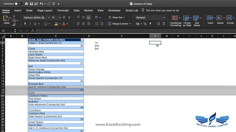
Task: Open the Home ribbon tab
Action: pyautogui.click(x=6, y=11)
